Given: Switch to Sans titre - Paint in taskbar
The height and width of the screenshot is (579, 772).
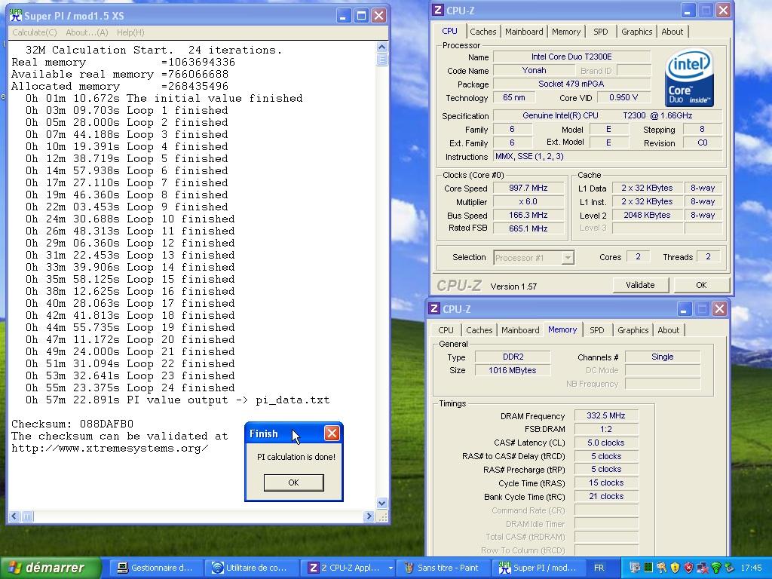Looking at the screenshot, I should point(442,568).
